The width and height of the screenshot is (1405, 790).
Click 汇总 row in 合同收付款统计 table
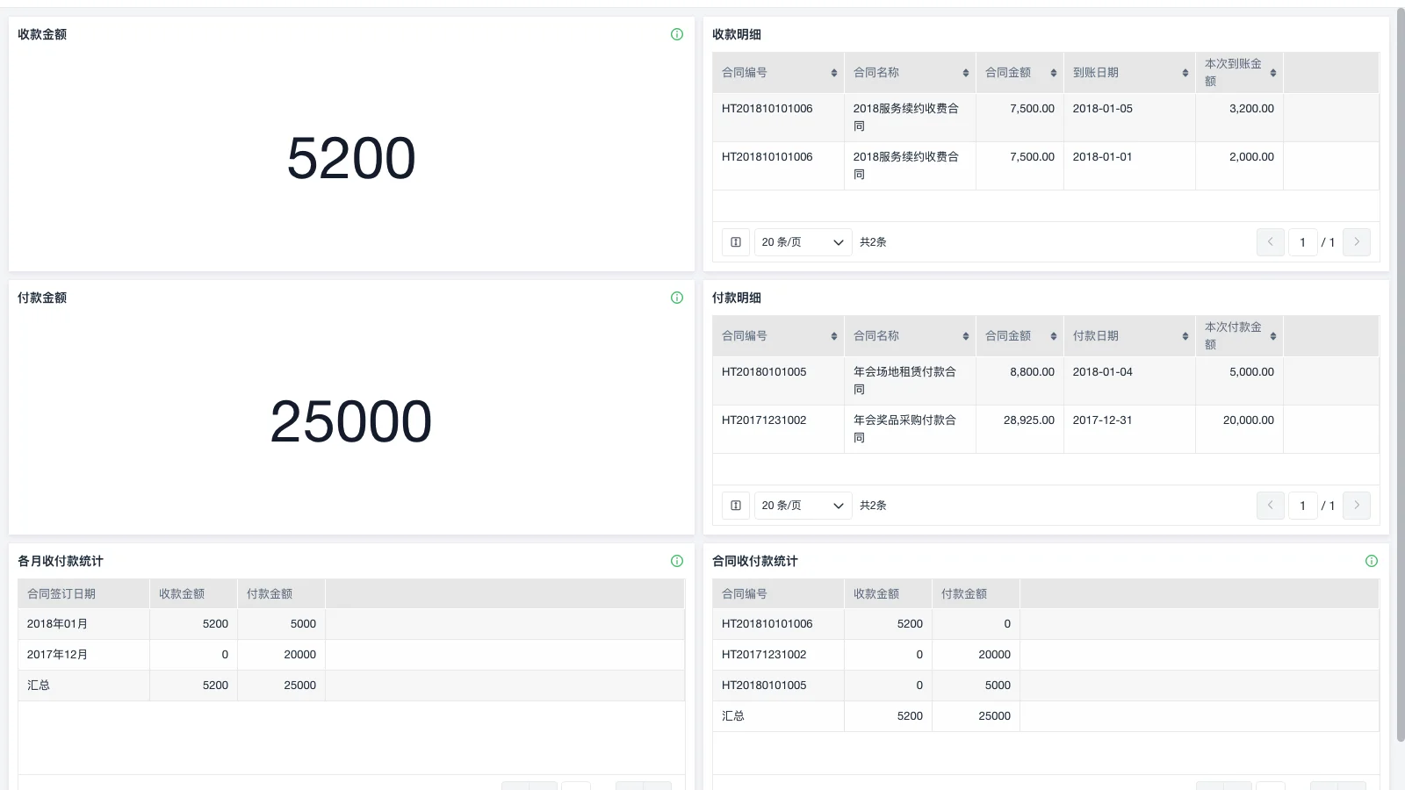point(1046,716)
